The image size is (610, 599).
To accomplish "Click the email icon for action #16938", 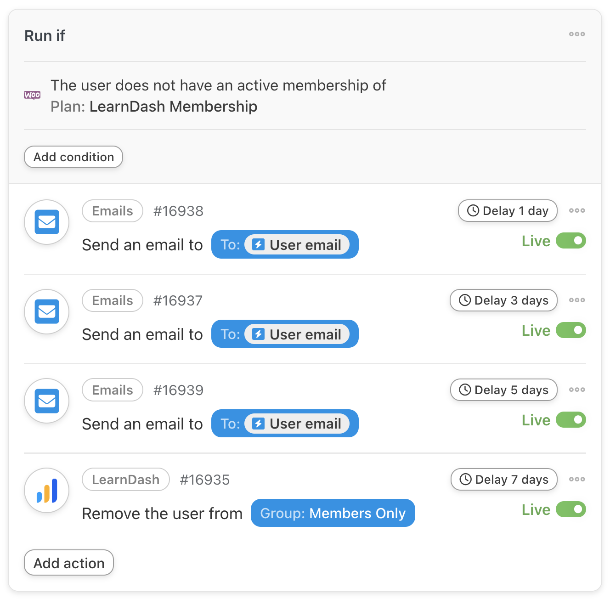I will [x=47, y=222].
